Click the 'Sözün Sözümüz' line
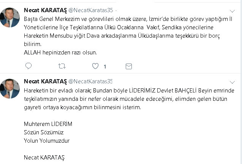 (x=43, y=132)
